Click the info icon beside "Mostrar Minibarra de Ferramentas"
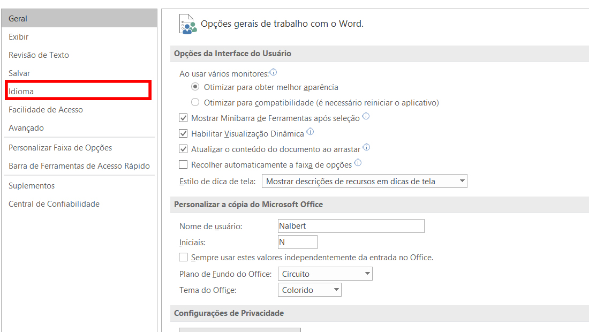 (366, 116)
